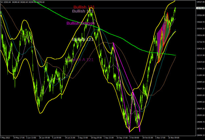Click the US30,H4 symbol title
This screenshot has height=140, width=205.
[x=7, y=2]
